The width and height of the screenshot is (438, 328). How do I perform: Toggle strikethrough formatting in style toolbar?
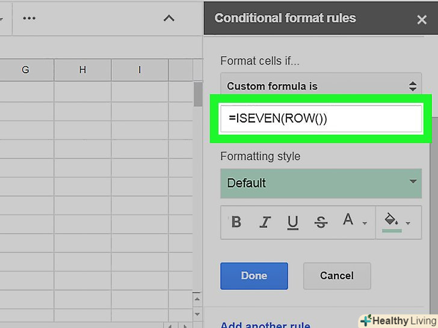(321, 222)
